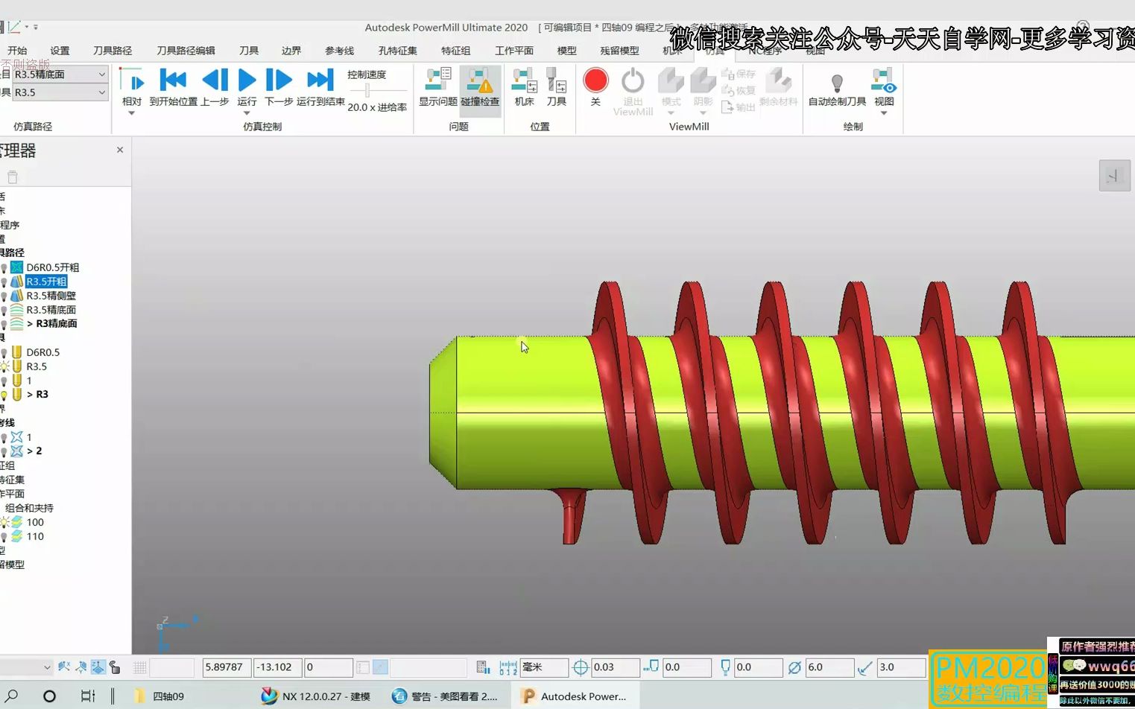Toggle lightbulb for R3.5开粗 toolpath
This screenshot has height=709, width=1135.
pos(4,282)
